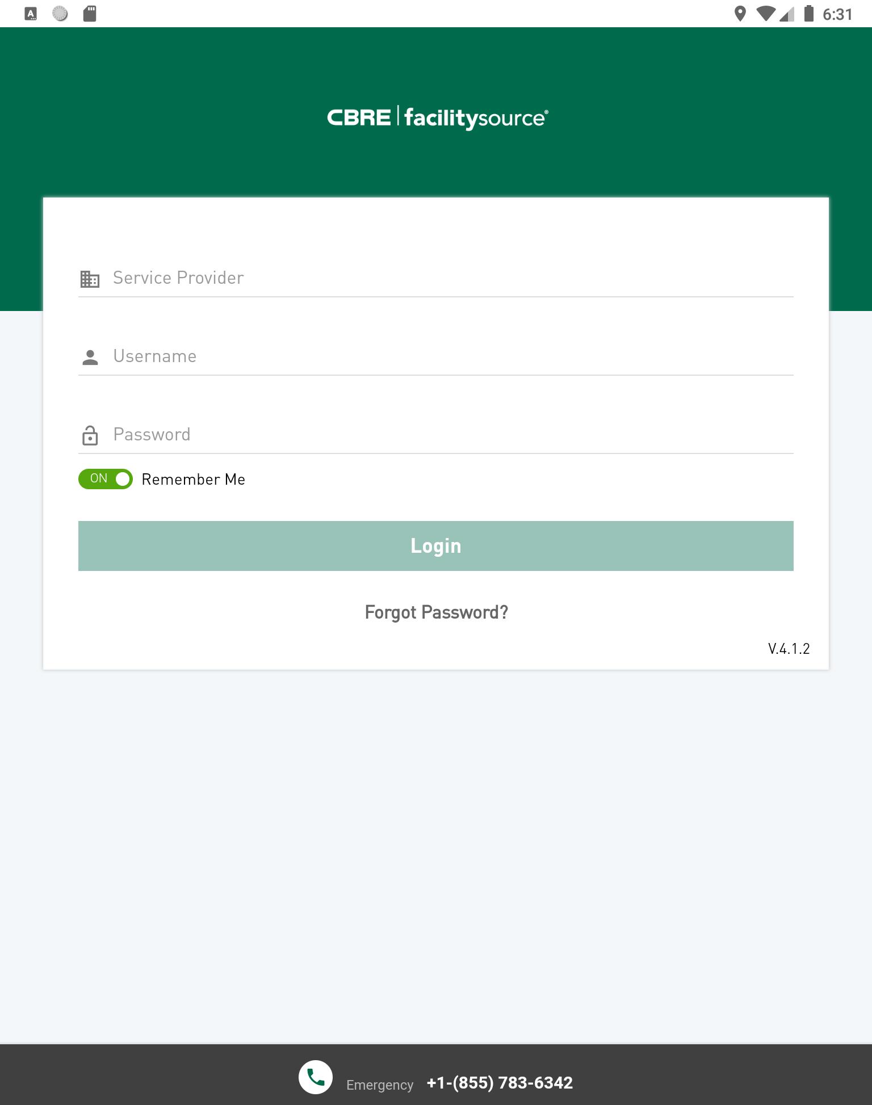Viewport: 872px width, 1105px height.
Task: Click the circular loading notification icon
Action: click(x=60, y=14)
